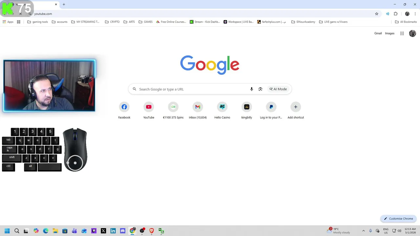Image resolution: width=420 pixels, height=236 pixels.
Task: Switch to AI Mode
Action: [278, 89]
